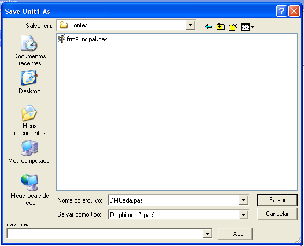Open Meu computador location

pos(29,152)
